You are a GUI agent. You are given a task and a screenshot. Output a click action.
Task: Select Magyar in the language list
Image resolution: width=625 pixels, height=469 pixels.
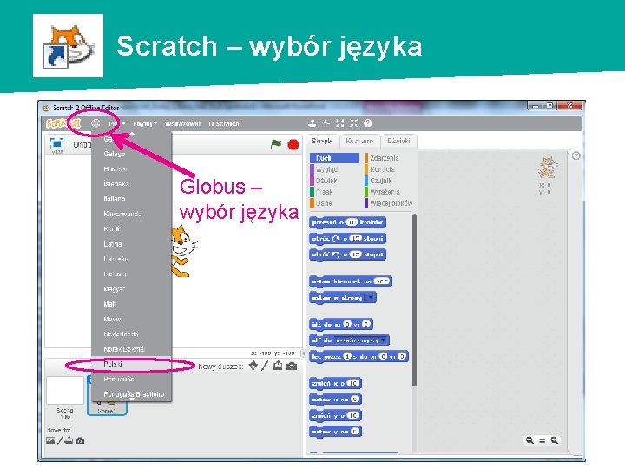coord(132,288)
